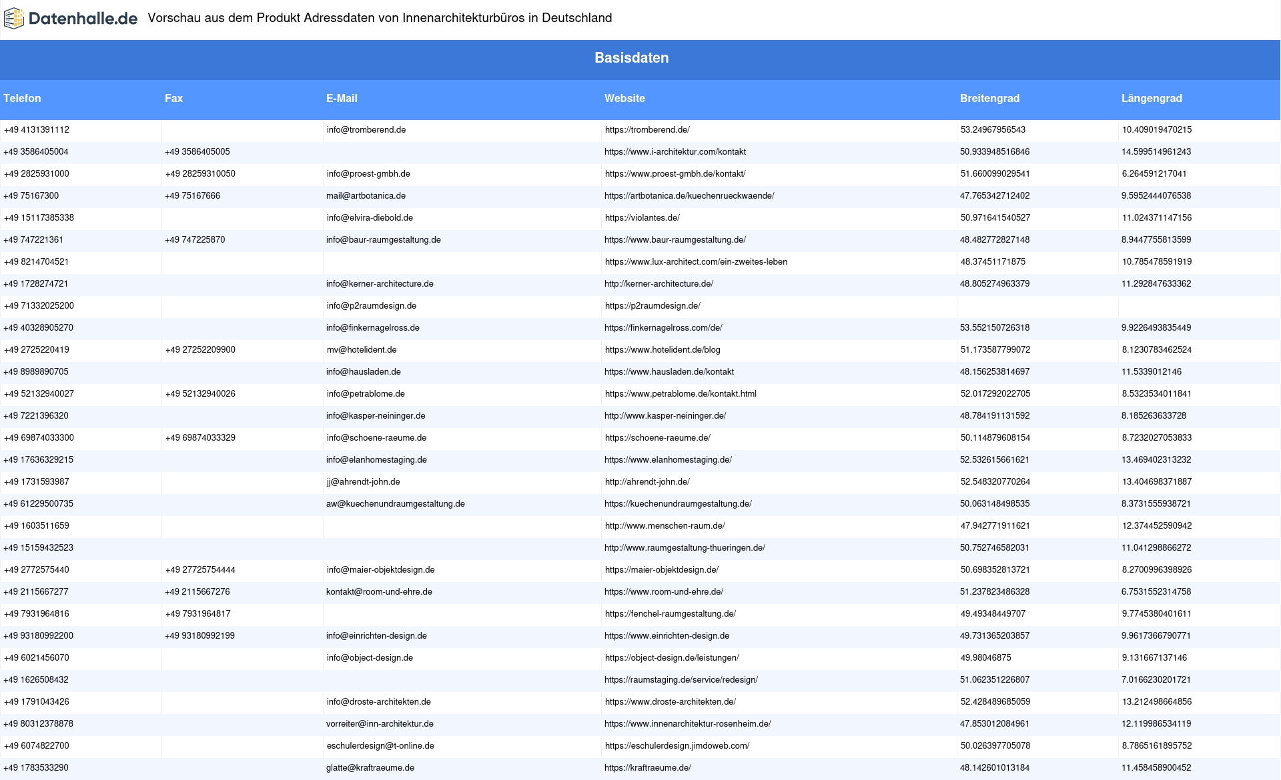The image size is (1281, 780).
Task: Open the https://maier-objektdesign.de/ website link
Action: point(662,570)
